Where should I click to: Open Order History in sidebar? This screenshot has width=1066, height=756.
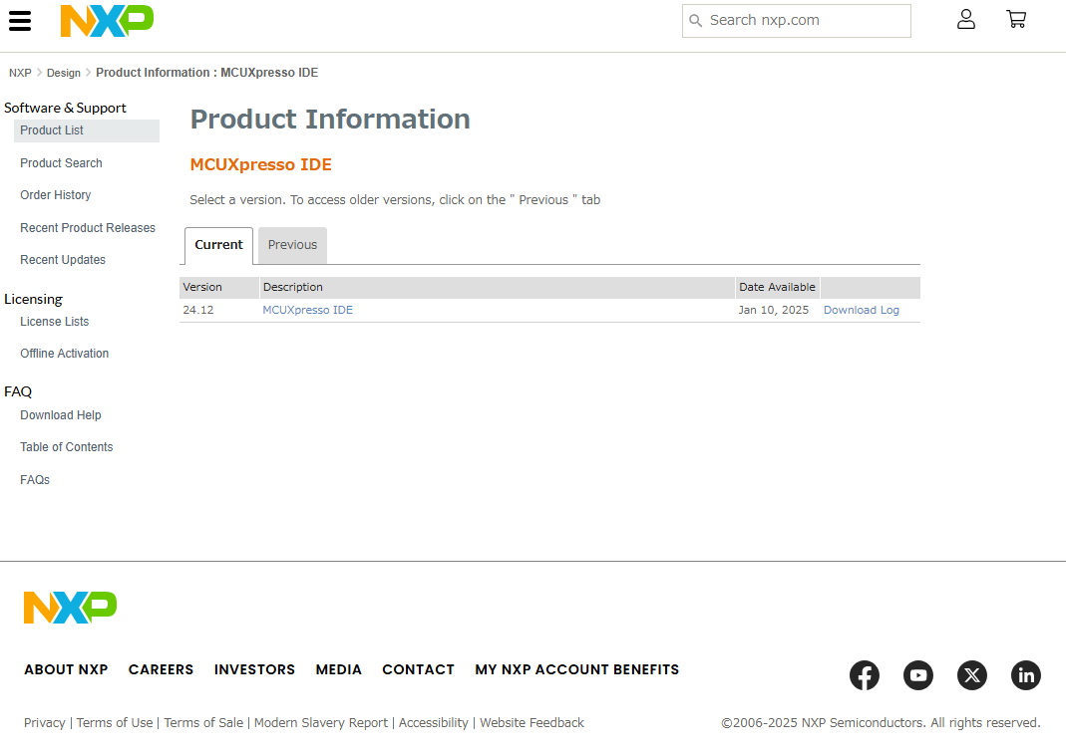[56, 195]
